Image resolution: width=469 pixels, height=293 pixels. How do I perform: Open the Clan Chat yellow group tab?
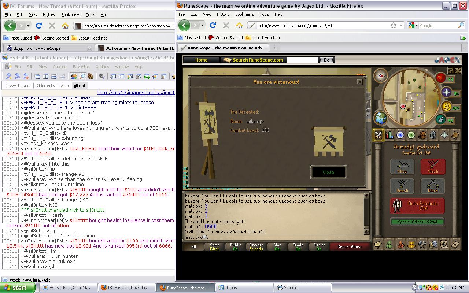pyautogui.click(x=411, y=244)
